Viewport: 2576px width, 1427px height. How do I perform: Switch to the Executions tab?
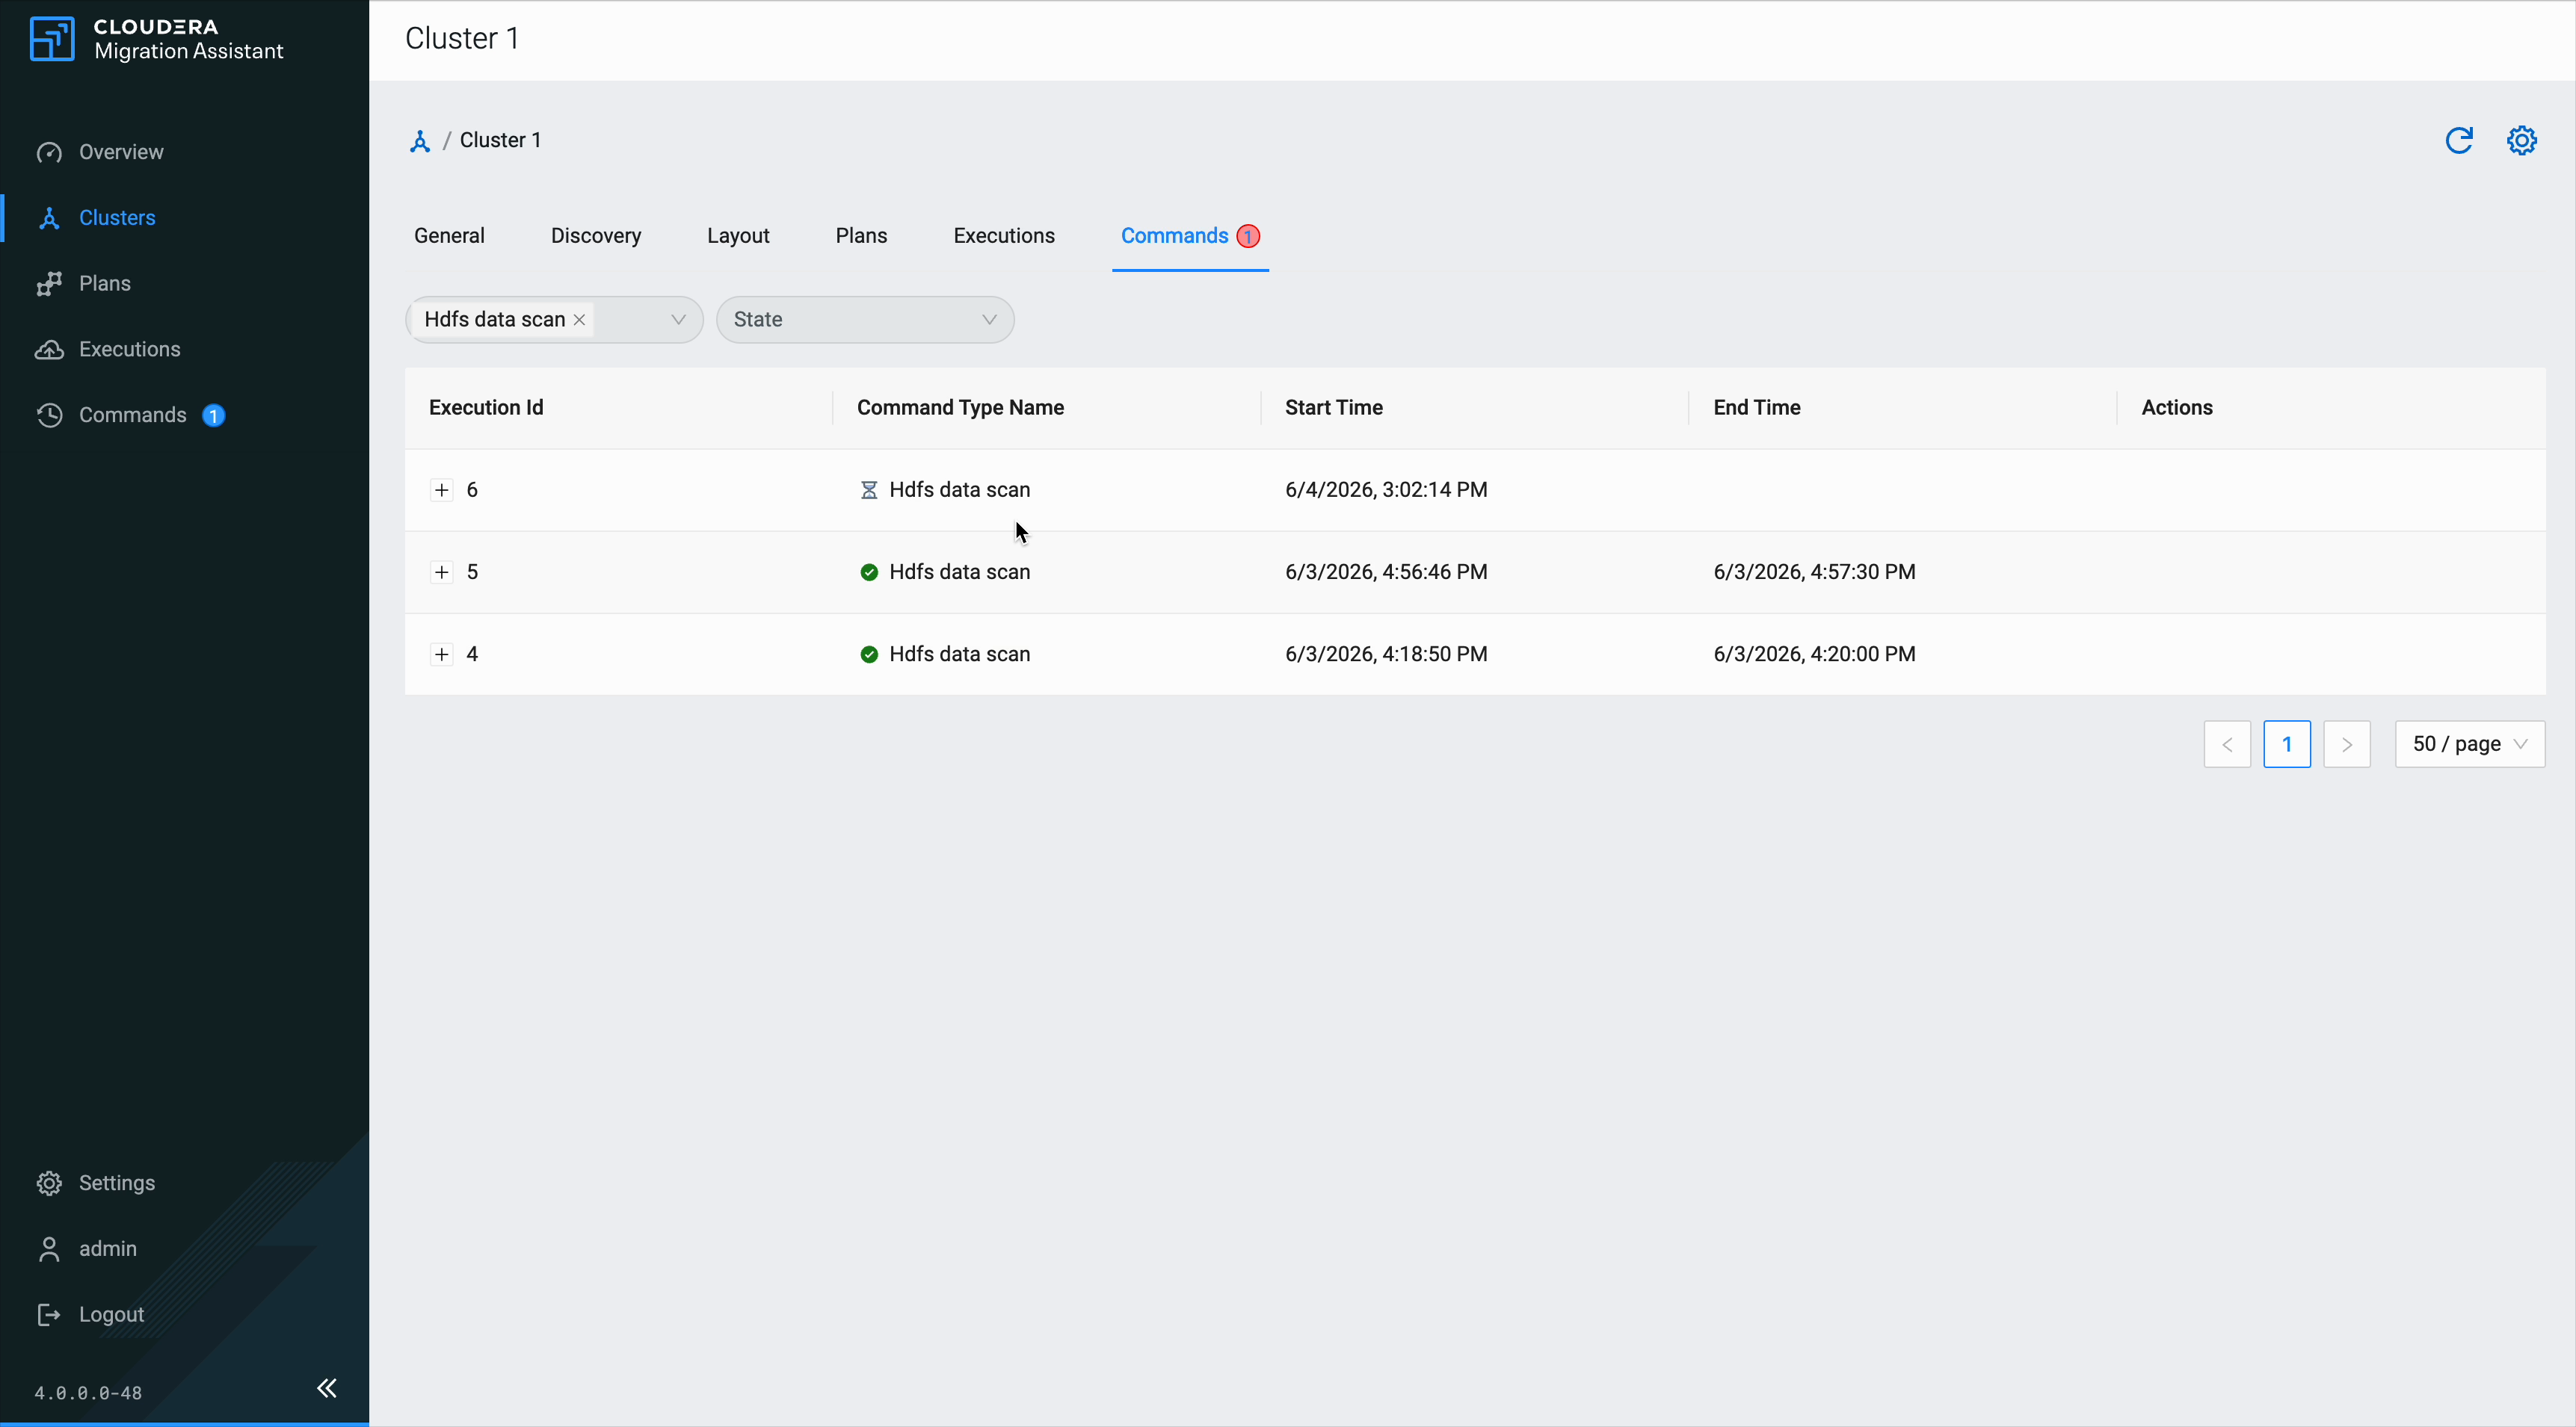1004,236
